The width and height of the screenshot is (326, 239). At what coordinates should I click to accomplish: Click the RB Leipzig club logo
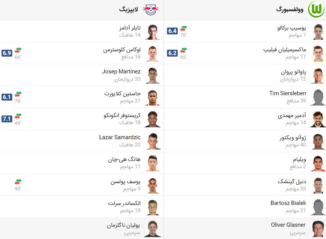[x=151, y=10]
